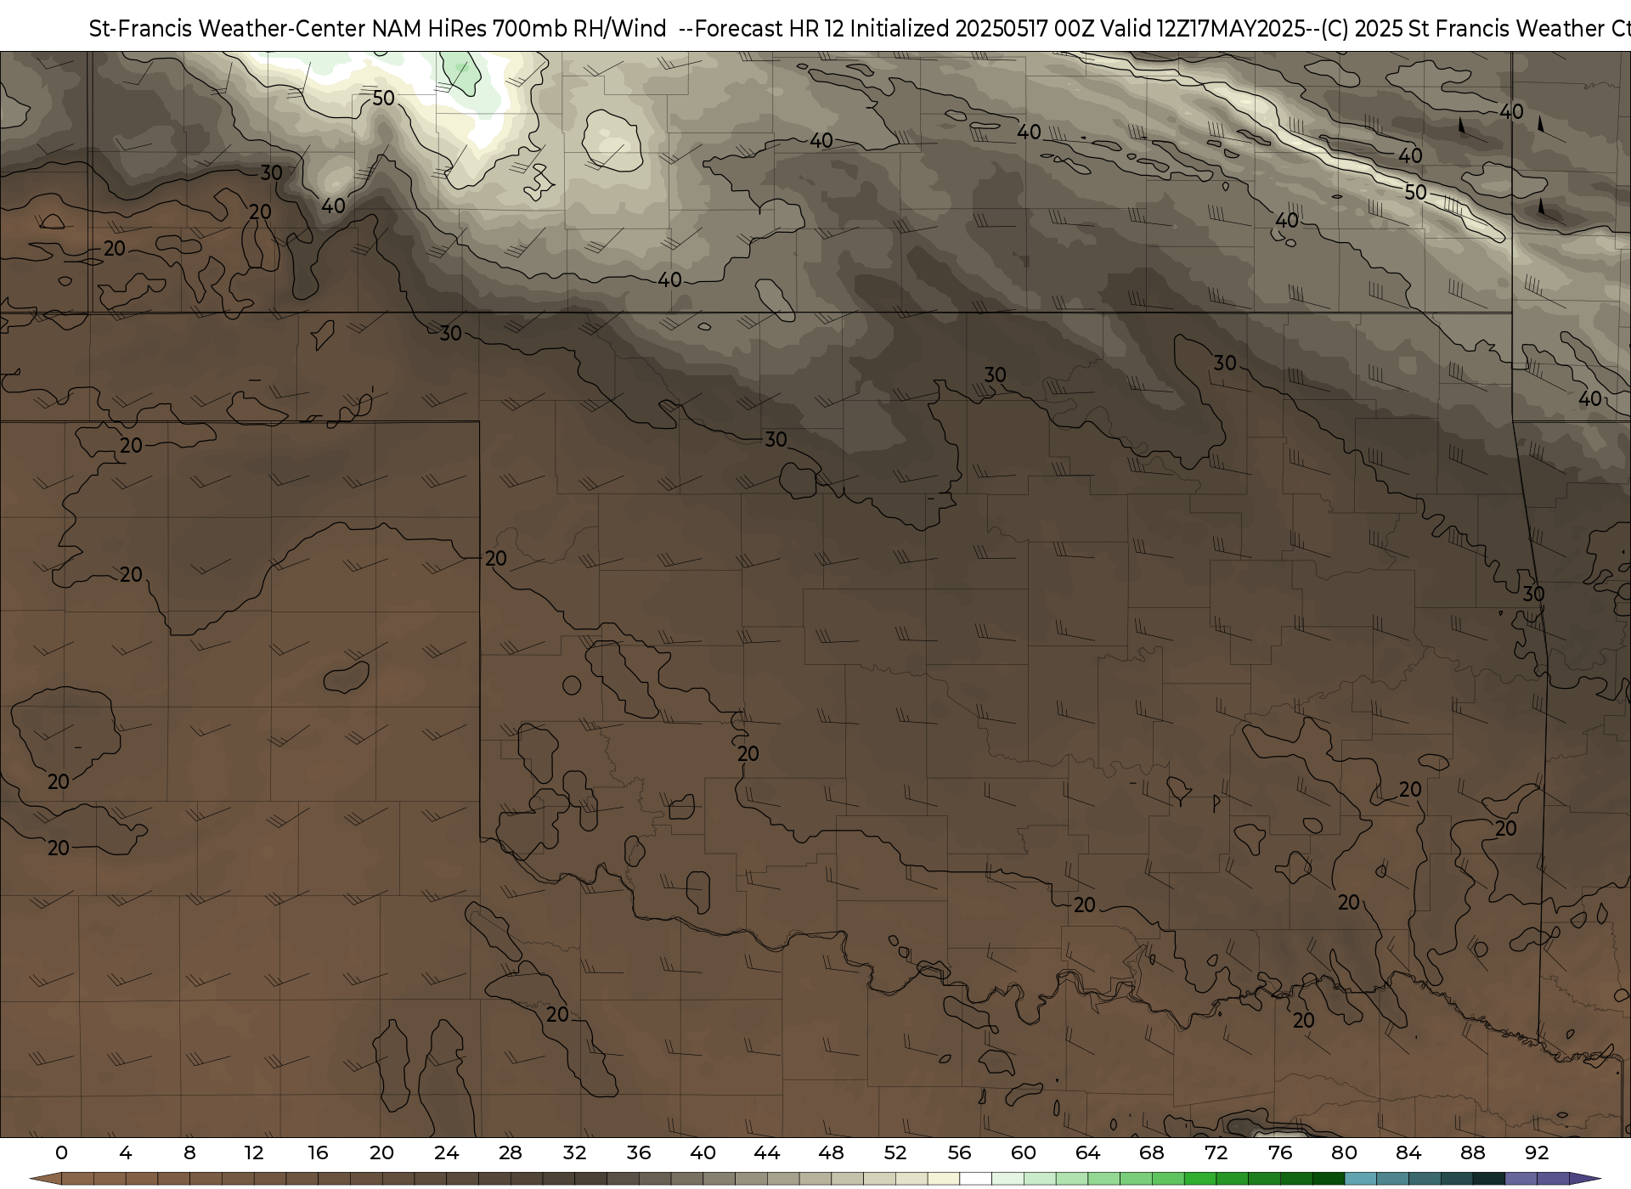Click the "(C) 2025 St Francis Weather" copyright text
The width and height of the screenshot is (1631, 1189).
(1461, 29)
